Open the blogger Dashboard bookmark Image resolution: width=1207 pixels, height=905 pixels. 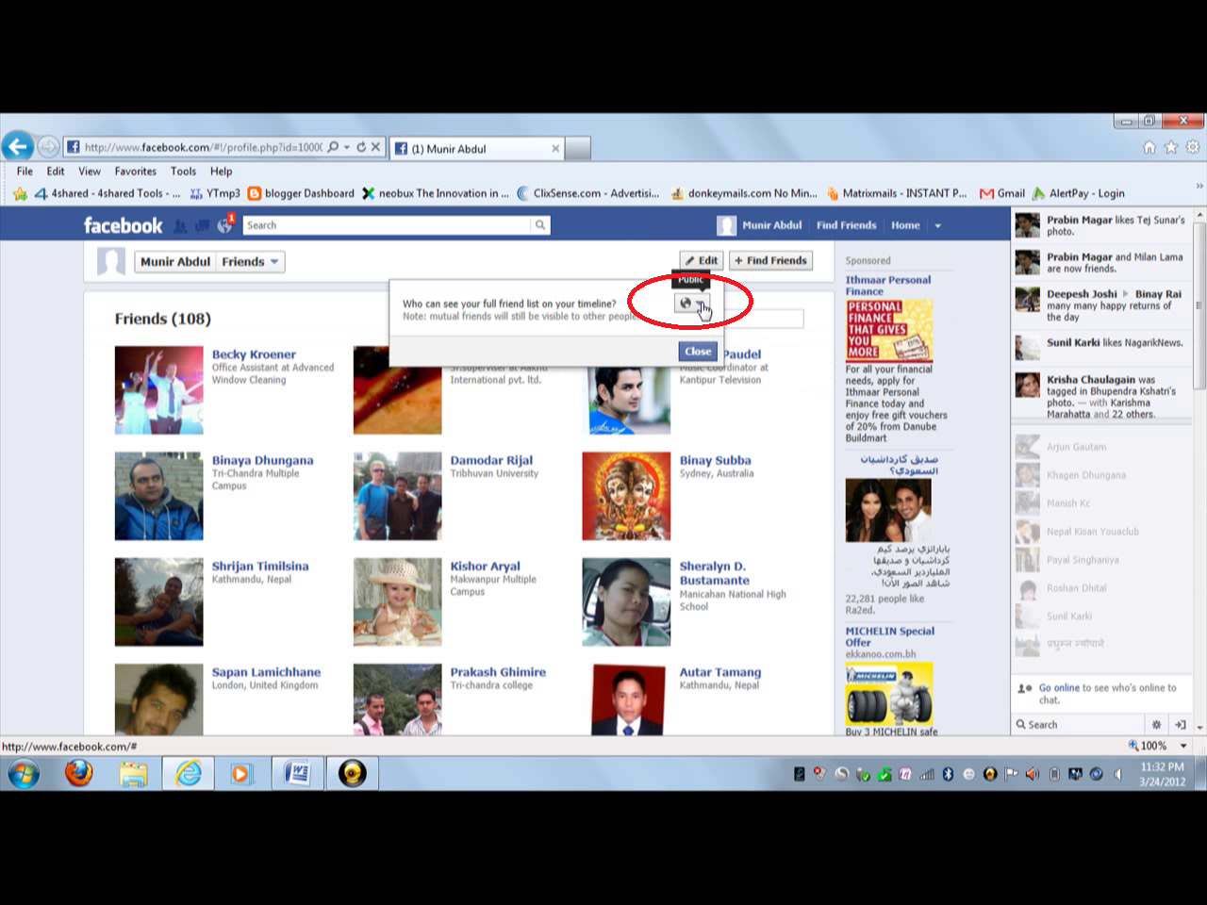coord(301,193)
